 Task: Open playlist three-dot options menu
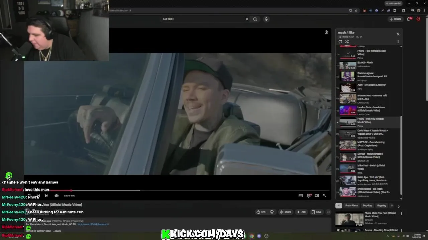click(x=398, y=42)
